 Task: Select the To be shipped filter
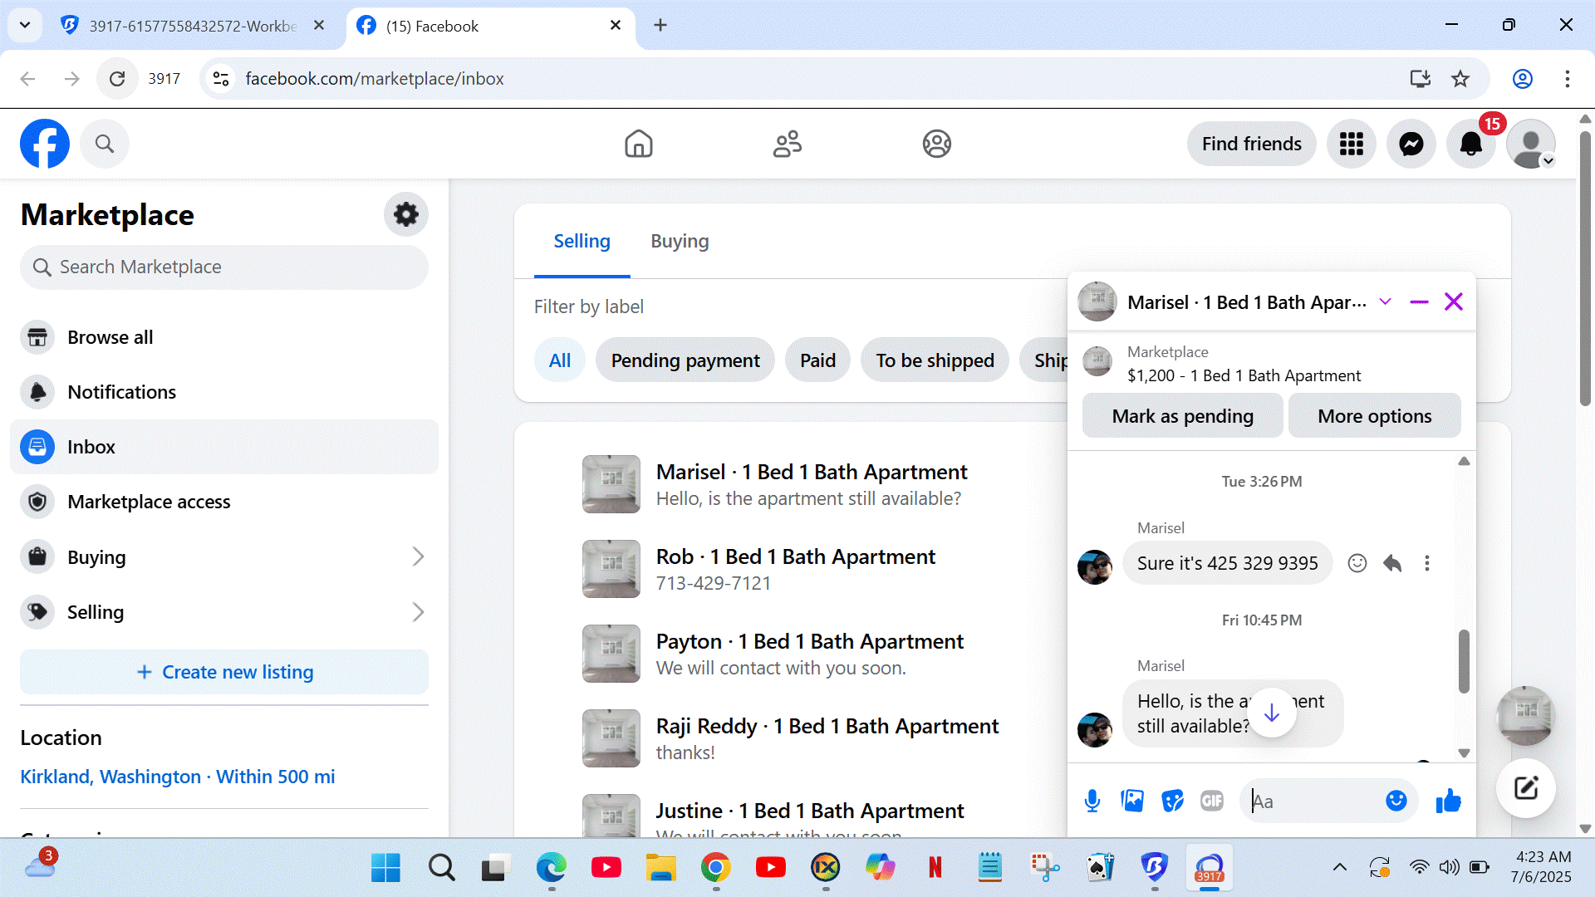pyautogui.click(x=935, y=360)
